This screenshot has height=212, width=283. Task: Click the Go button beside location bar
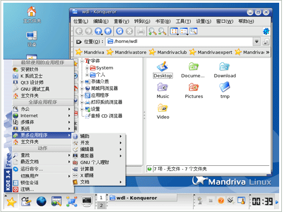tap(265, 42)
